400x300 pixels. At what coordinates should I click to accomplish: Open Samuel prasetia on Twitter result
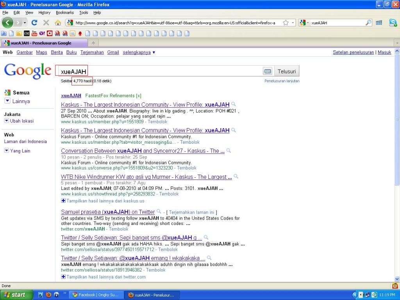tap(108, 212)
